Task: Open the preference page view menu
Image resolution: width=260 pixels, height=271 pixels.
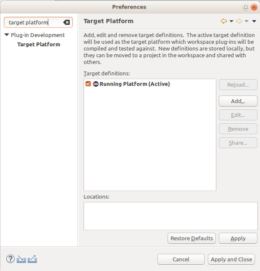Action: [254, 21]
